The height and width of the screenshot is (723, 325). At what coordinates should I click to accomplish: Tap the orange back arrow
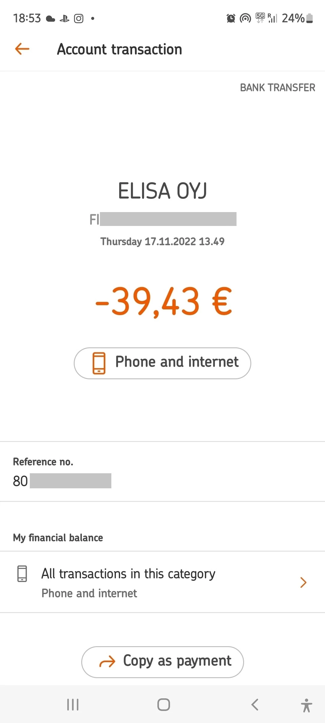[x=22, y=49]
